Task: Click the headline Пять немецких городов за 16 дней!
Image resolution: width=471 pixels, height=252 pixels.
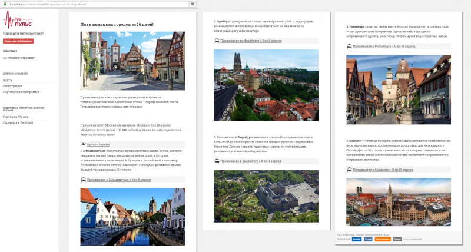Action: [117, 24]
